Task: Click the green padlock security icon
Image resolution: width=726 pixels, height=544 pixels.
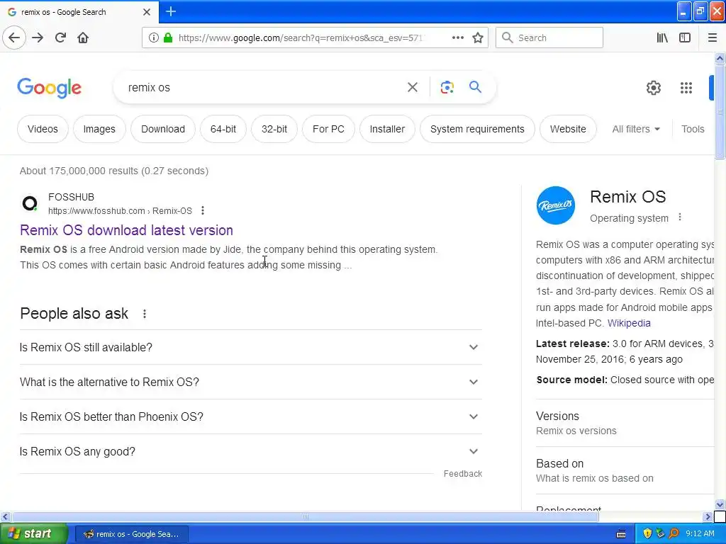Action: (x=168, y=38)
